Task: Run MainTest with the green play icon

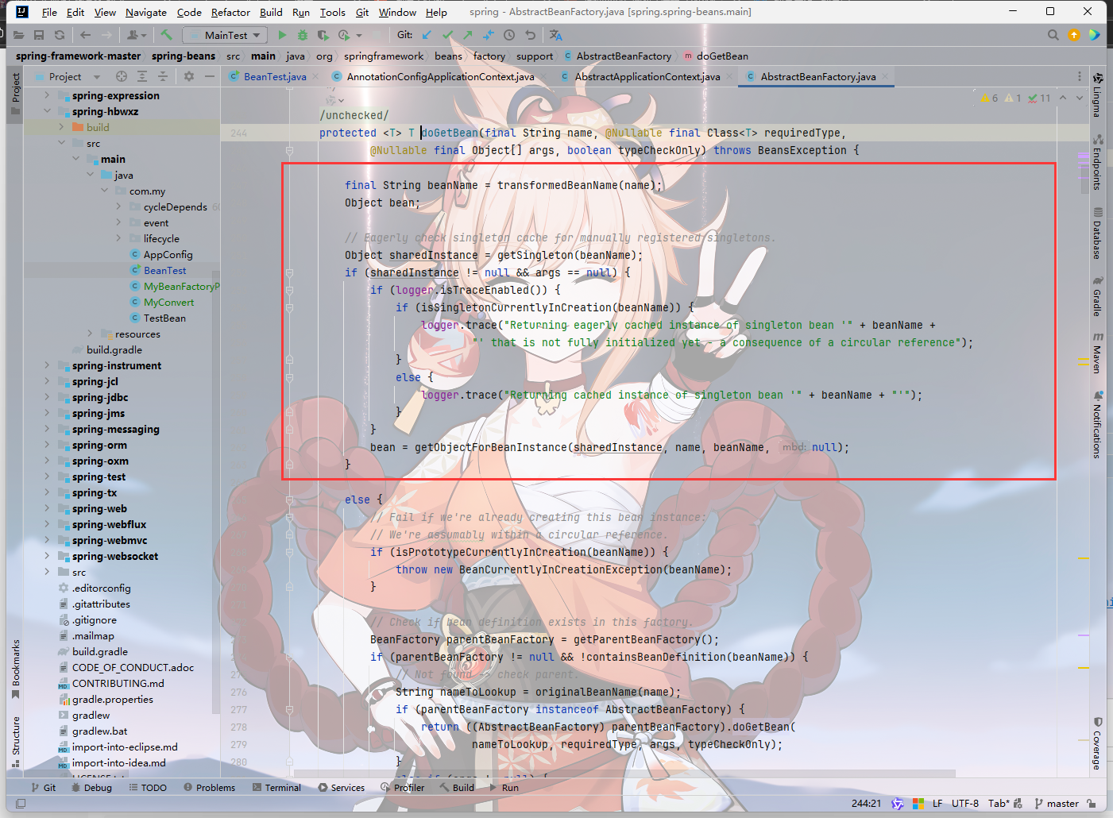Action: click(x=282, y=35)
